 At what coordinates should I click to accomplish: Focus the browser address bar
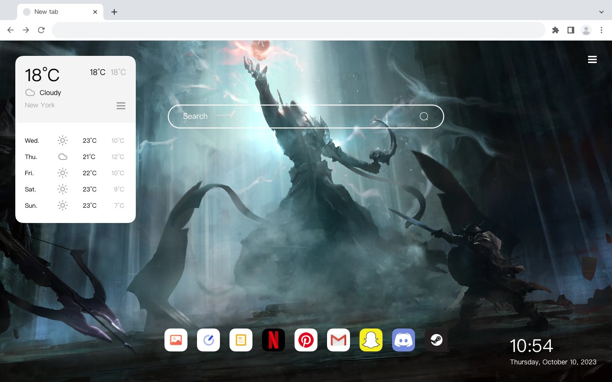click(x=298, y=30)
